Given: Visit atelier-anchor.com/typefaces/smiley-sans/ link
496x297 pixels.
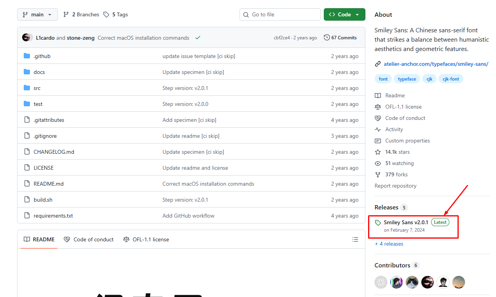Looking at the screenshot, I should [436, 64].
